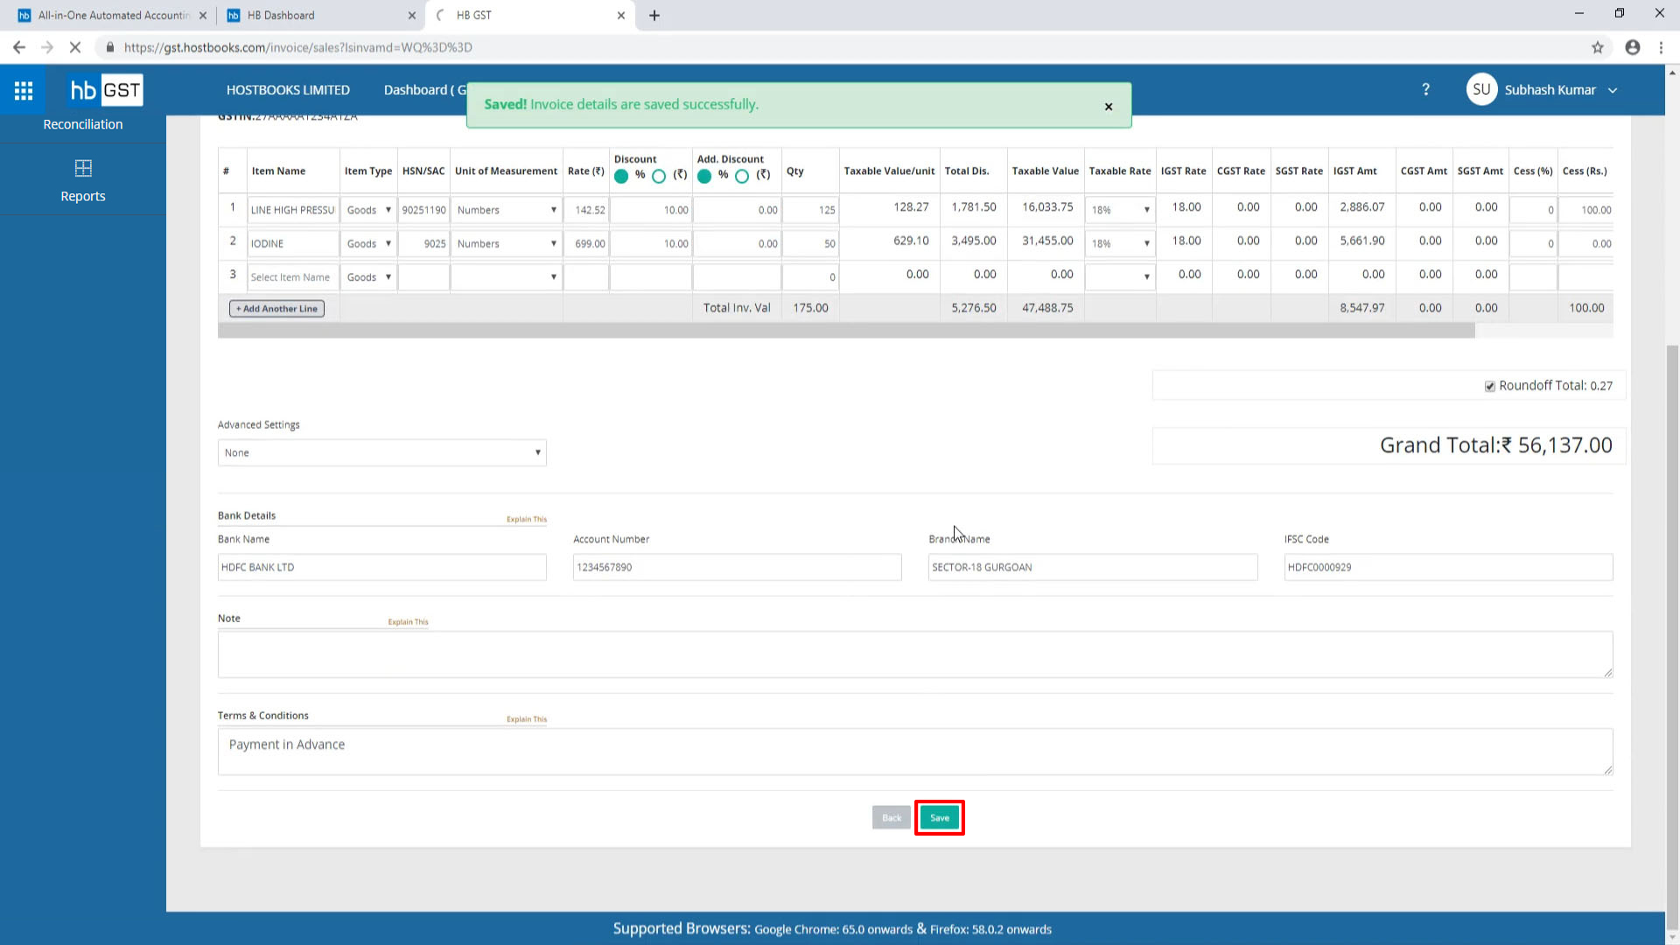This screenshot has height=945, width=1680.
Task: Stop page loading with X button
Action: point(75,47)
